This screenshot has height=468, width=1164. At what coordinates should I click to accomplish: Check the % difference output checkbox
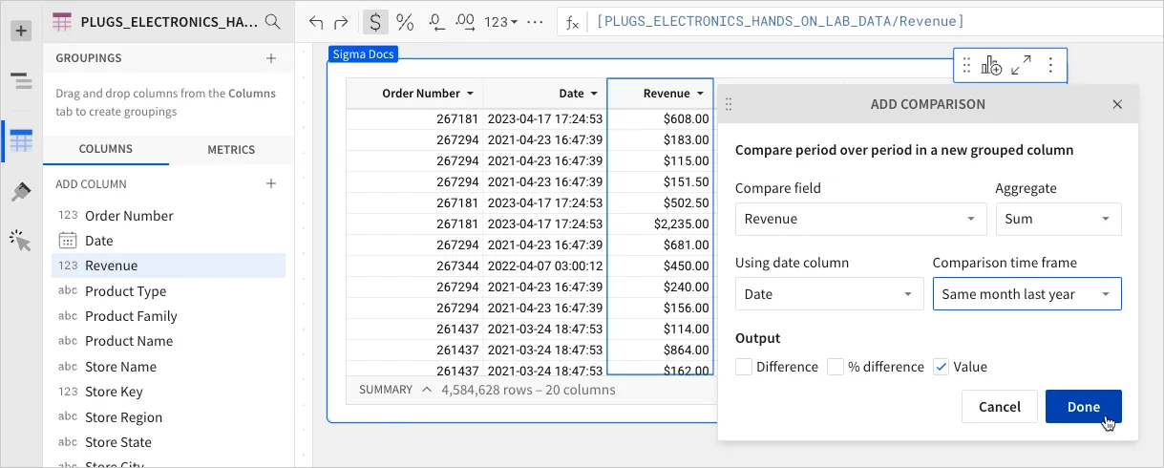pos(836,367)
